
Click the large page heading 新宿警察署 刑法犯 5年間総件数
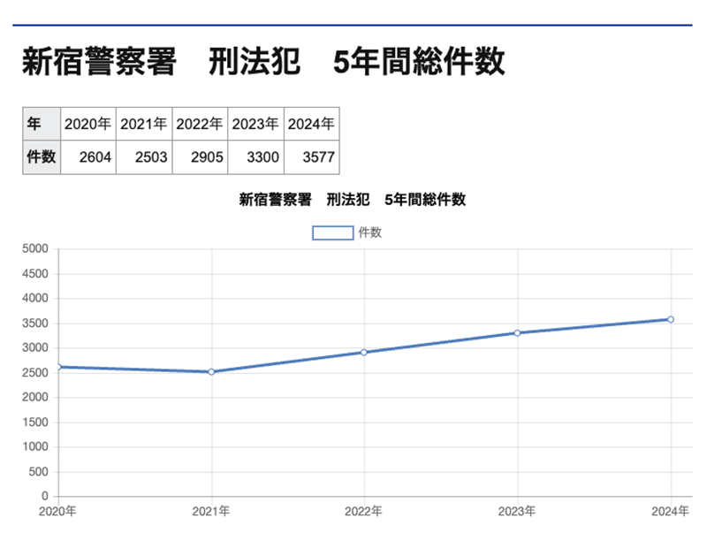[263, 63]
